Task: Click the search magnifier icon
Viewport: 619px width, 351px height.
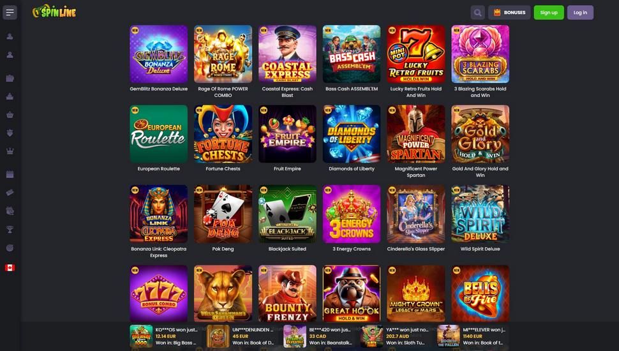Action: click(x=478, y=13)
